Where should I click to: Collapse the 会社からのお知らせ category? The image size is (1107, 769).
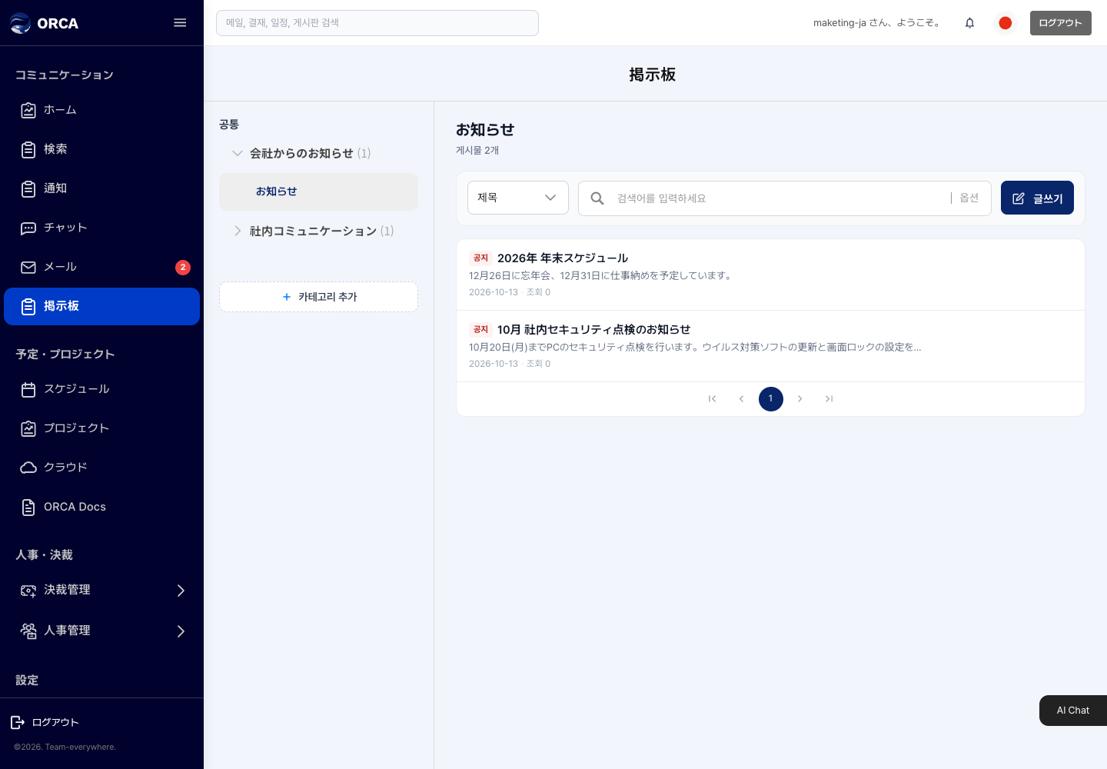238,153
